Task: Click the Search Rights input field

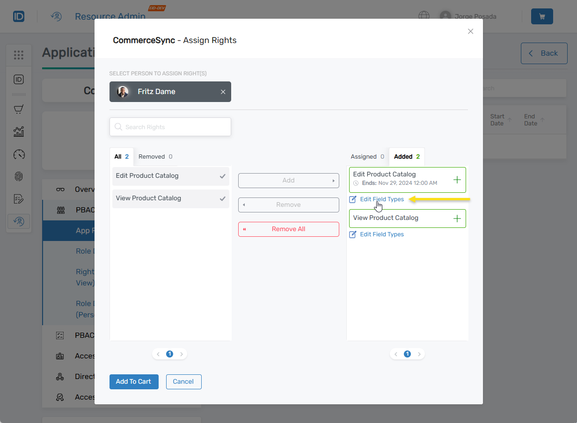Action: pyautogui.click(x=170, y=127)
